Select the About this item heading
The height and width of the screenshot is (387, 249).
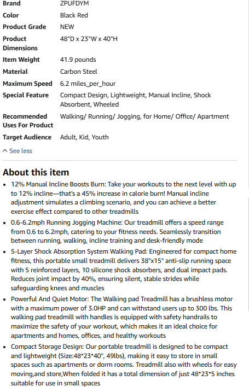(x=36, y=172)
